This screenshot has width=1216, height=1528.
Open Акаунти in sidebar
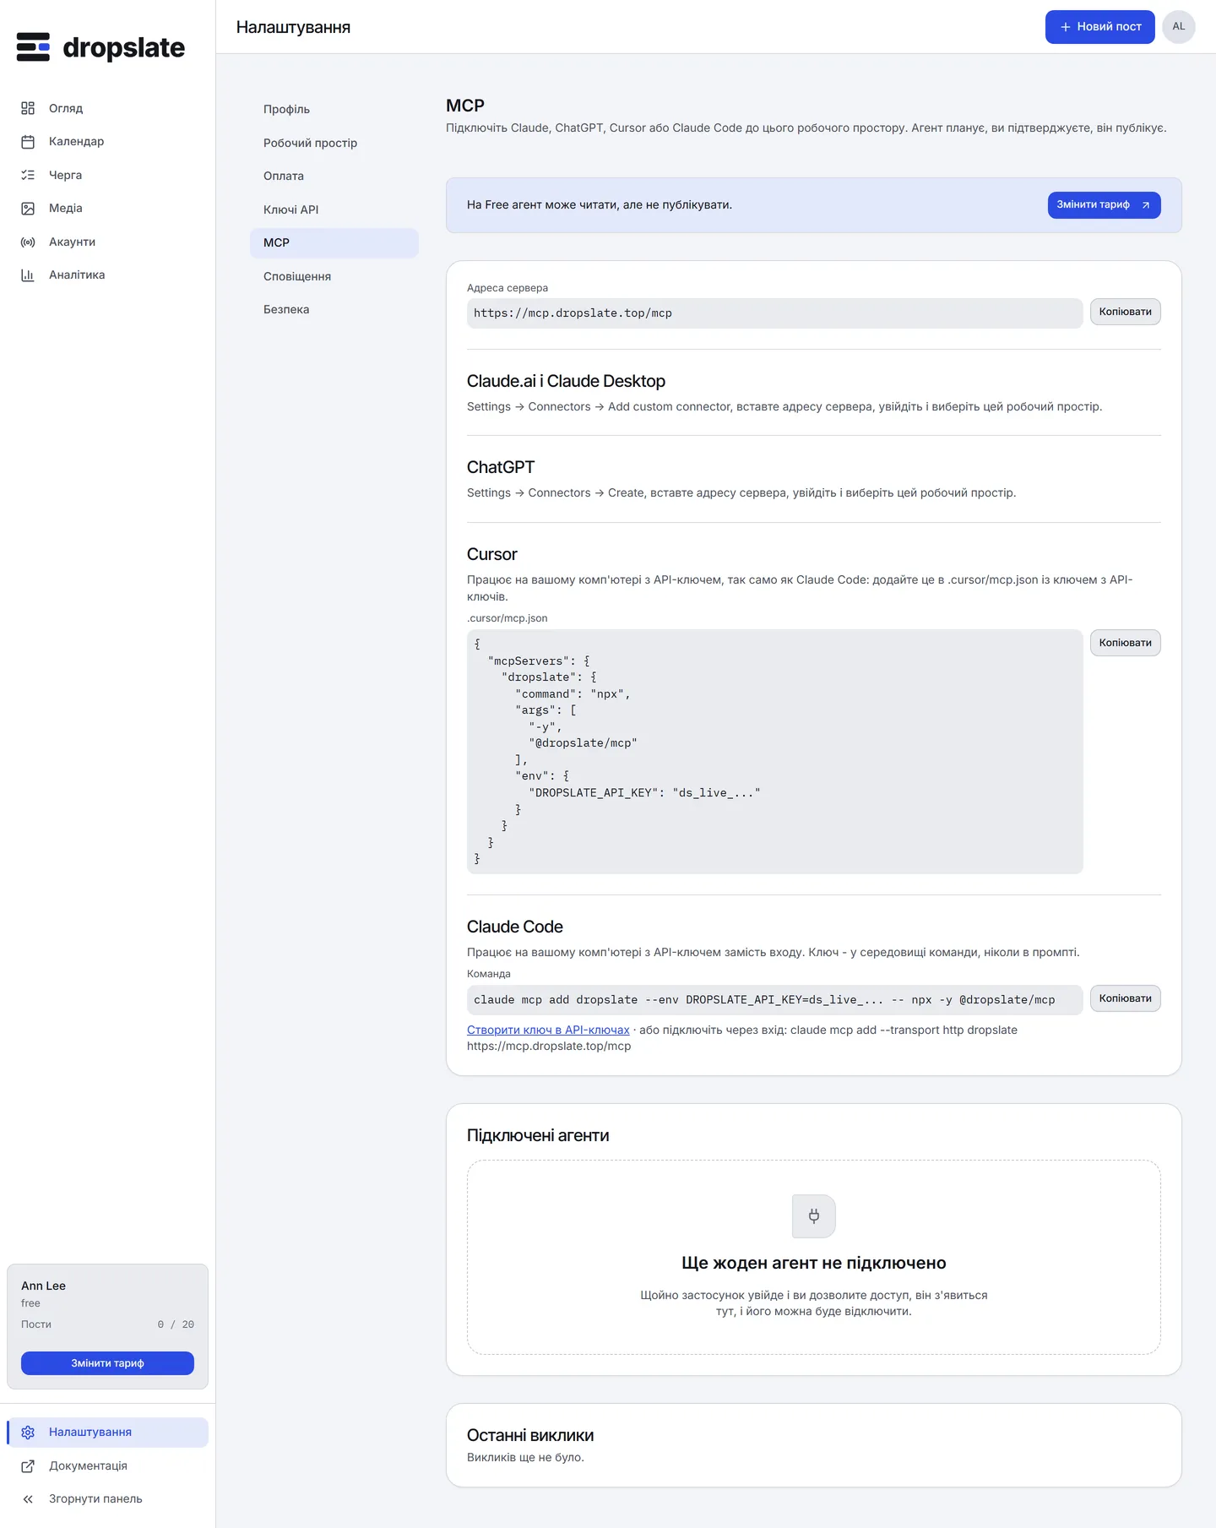tap(107, 242)
